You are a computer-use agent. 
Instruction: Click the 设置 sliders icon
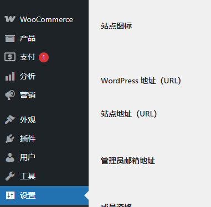(10, 195)
